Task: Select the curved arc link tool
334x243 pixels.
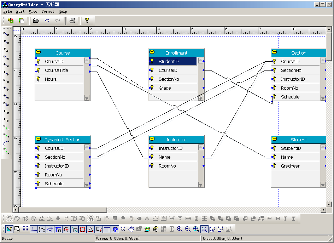Action: 6,143
